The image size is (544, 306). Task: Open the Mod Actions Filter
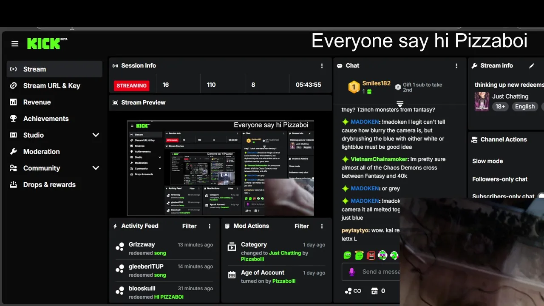pyautogui.click(x=302, y=227)
